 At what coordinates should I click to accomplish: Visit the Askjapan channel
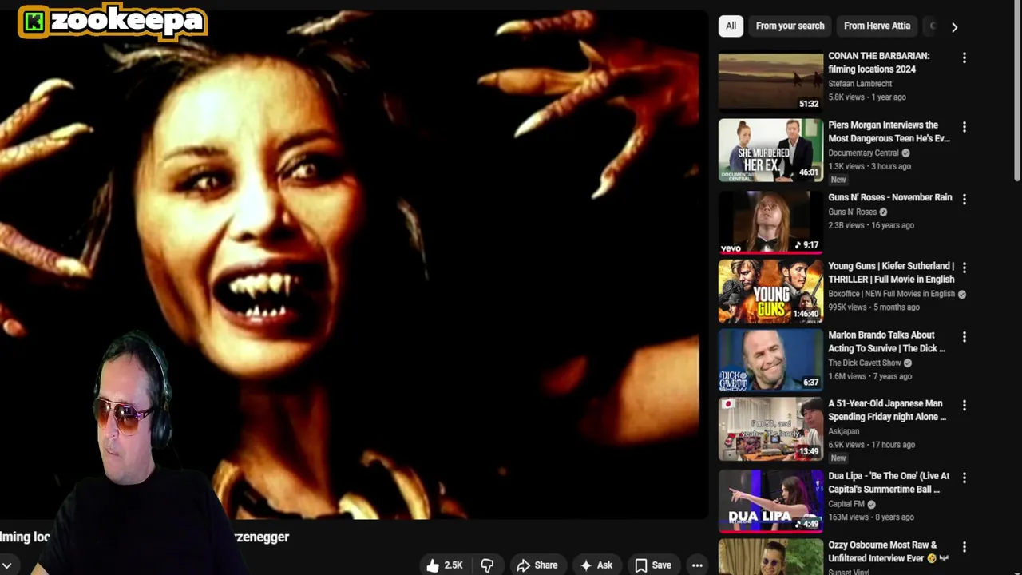(x=846, y=432)
